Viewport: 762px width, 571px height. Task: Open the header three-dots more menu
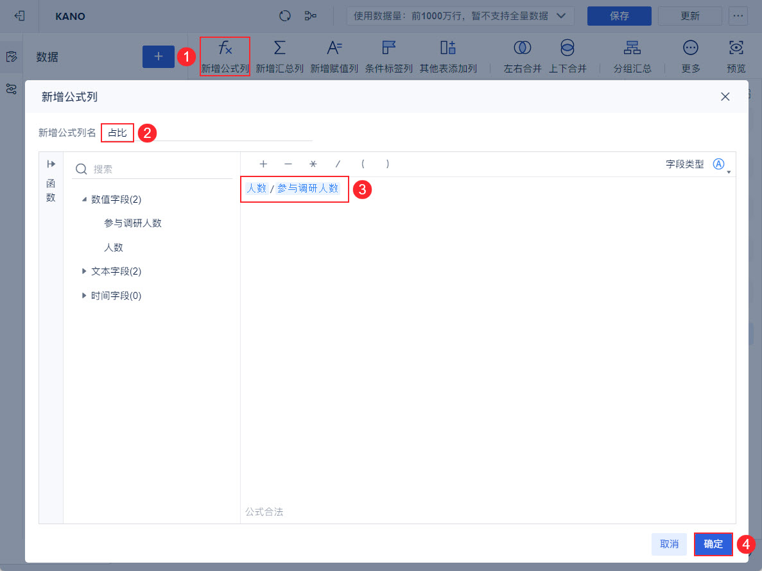coord(738,16)
